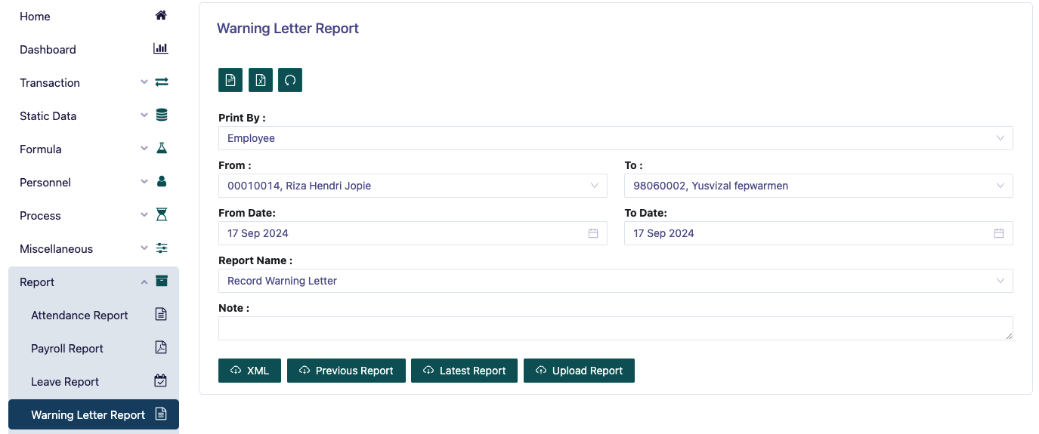Click the Home icon in sidebar
The image size is (1039, 434).
[161, 16]
